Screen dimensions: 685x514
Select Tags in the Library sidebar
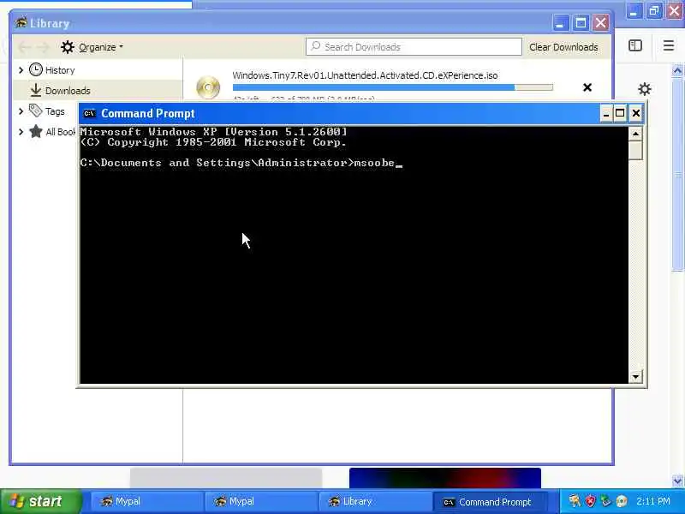pos(55,111)
